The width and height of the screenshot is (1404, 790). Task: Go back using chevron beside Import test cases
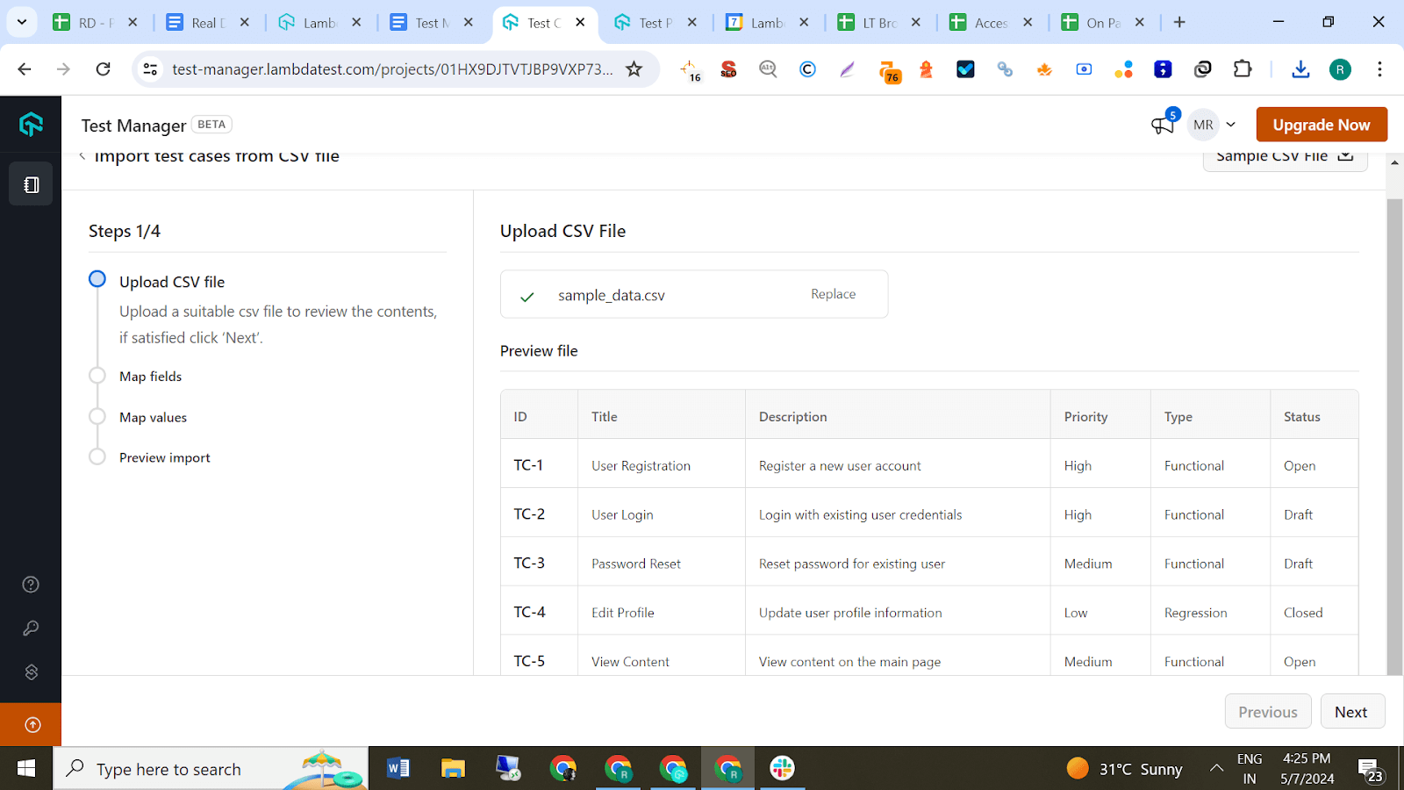click(x=82, y=156)
